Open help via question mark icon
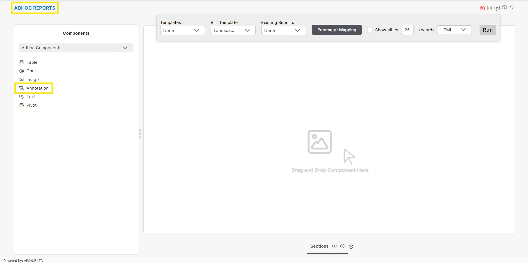This screenshot has width=528, height=263. coord(512,8)
